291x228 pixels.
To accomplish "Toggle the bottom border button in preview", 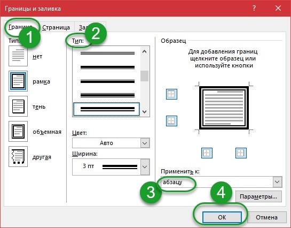I will (x=171, y=121).
